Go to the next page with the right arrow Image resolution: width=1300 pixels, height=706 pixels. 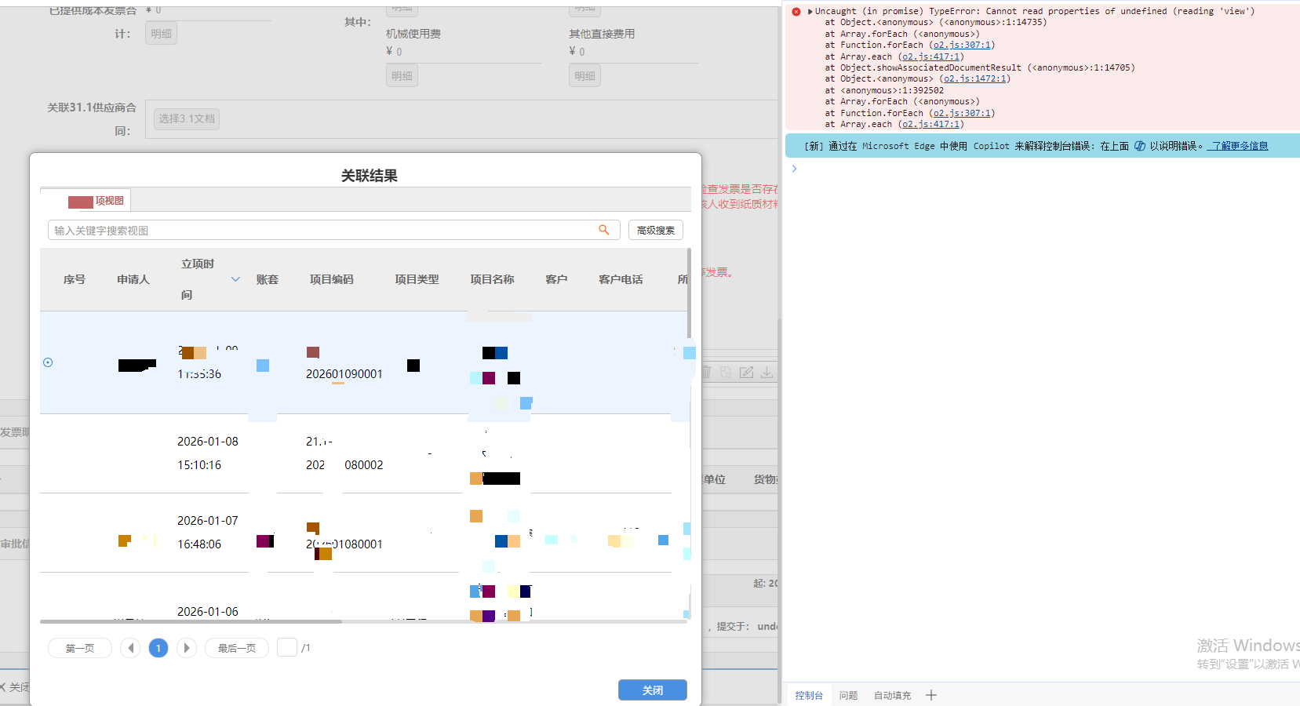(x=187, y=648)
